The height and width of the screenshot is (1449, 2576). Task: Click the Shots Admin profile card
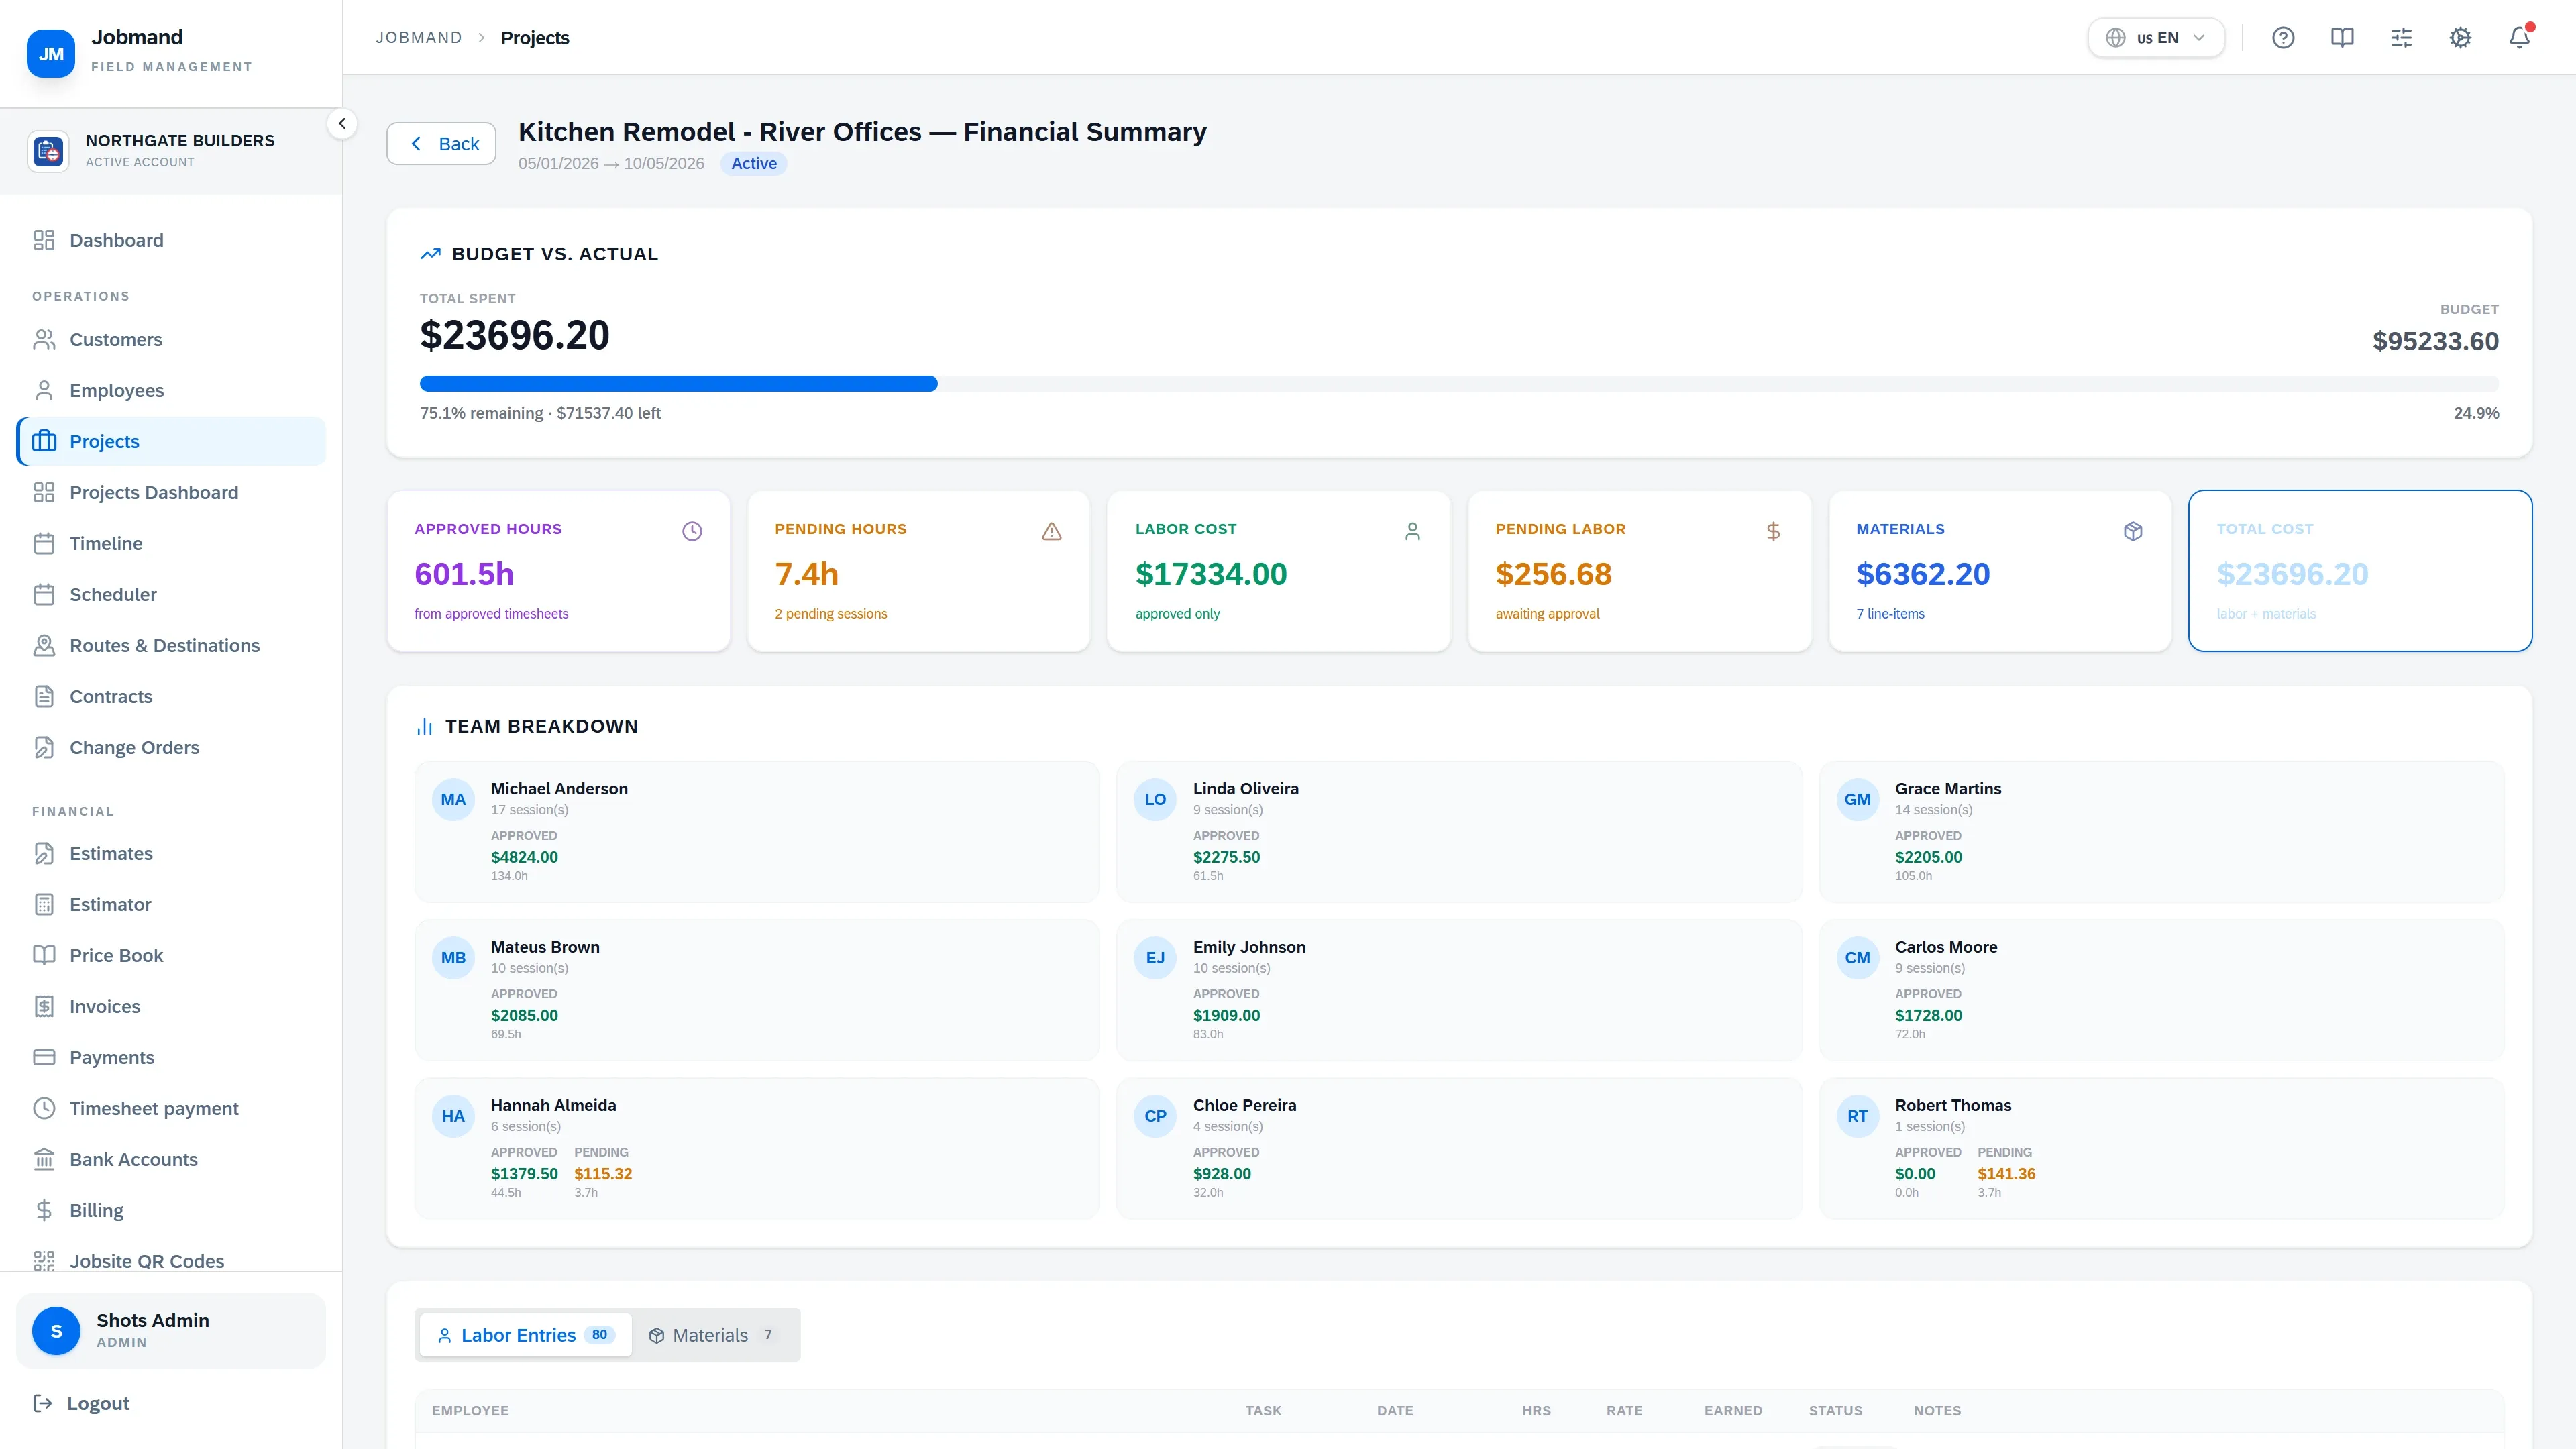pyautogui.click(x=171, y=1331)
